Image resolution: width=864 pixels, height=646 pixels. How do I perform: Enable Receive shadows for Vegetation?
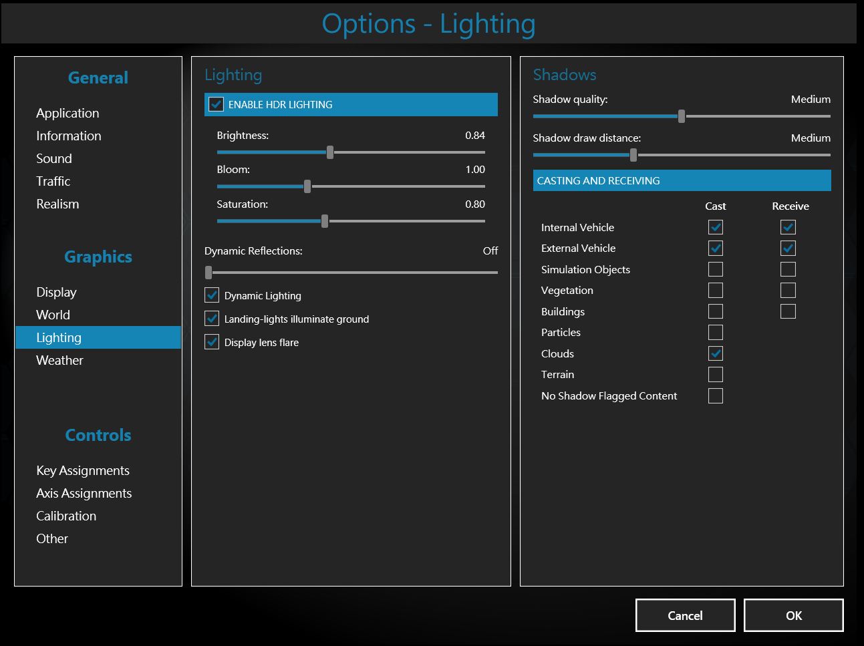pyautogui.click(x=788, y=290)
